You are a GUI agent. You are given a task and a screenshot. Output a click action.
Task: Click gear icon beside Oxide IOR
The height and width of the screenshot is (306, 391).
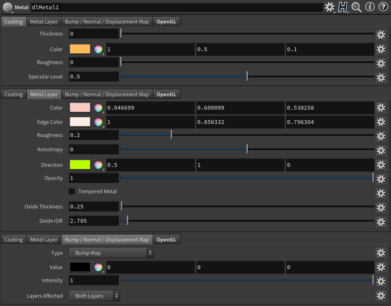[x=381, y=221]
